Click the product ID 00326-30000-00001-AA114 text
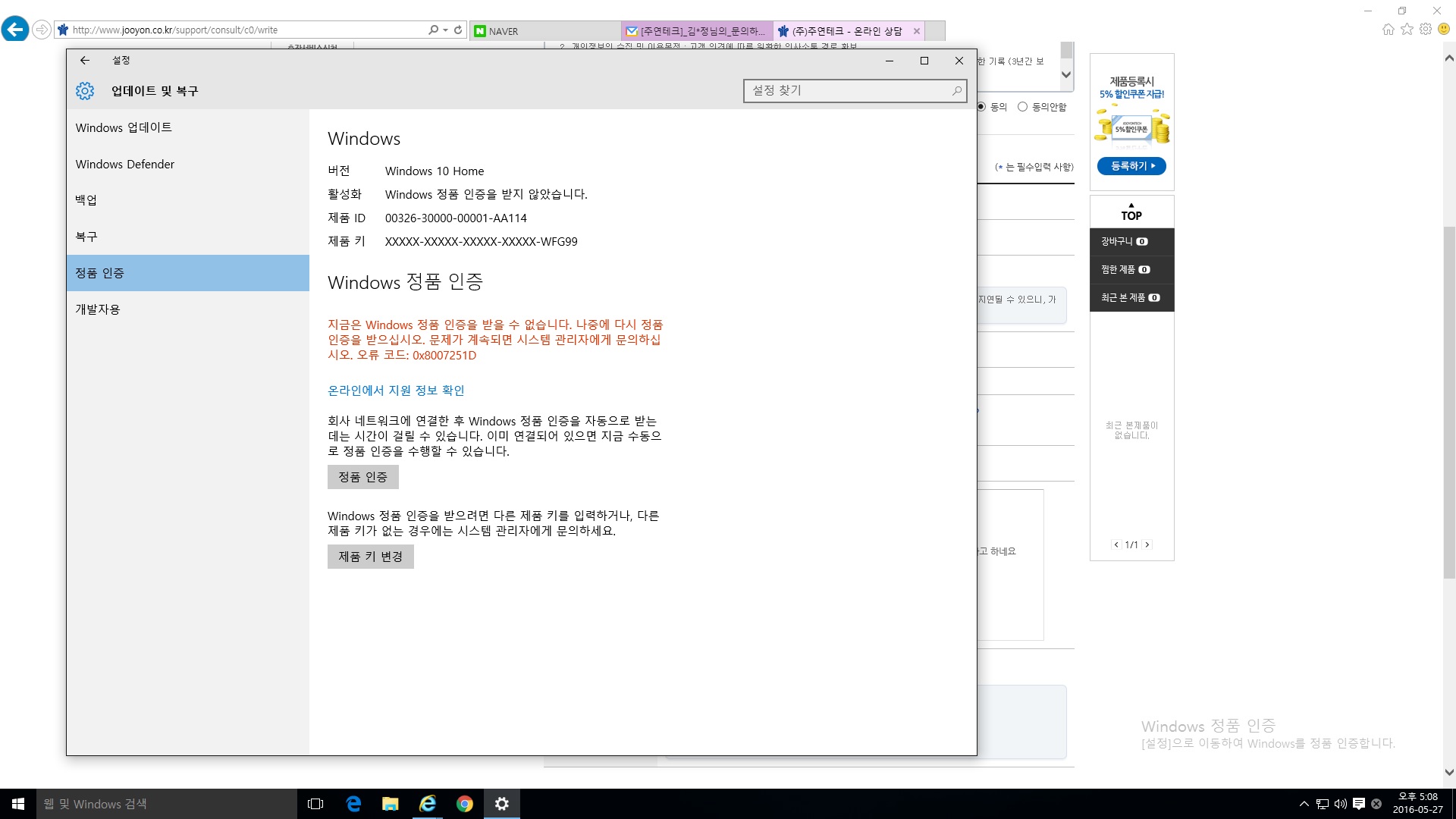The width and height of the screenshot is (1456, 819). click(x=456, y=218)
